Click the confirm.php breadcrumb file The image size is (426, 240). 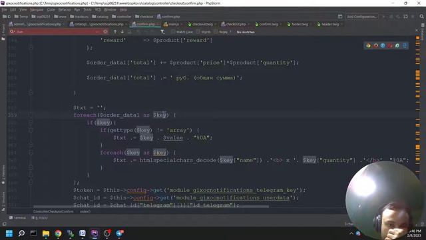click(168, 17)
